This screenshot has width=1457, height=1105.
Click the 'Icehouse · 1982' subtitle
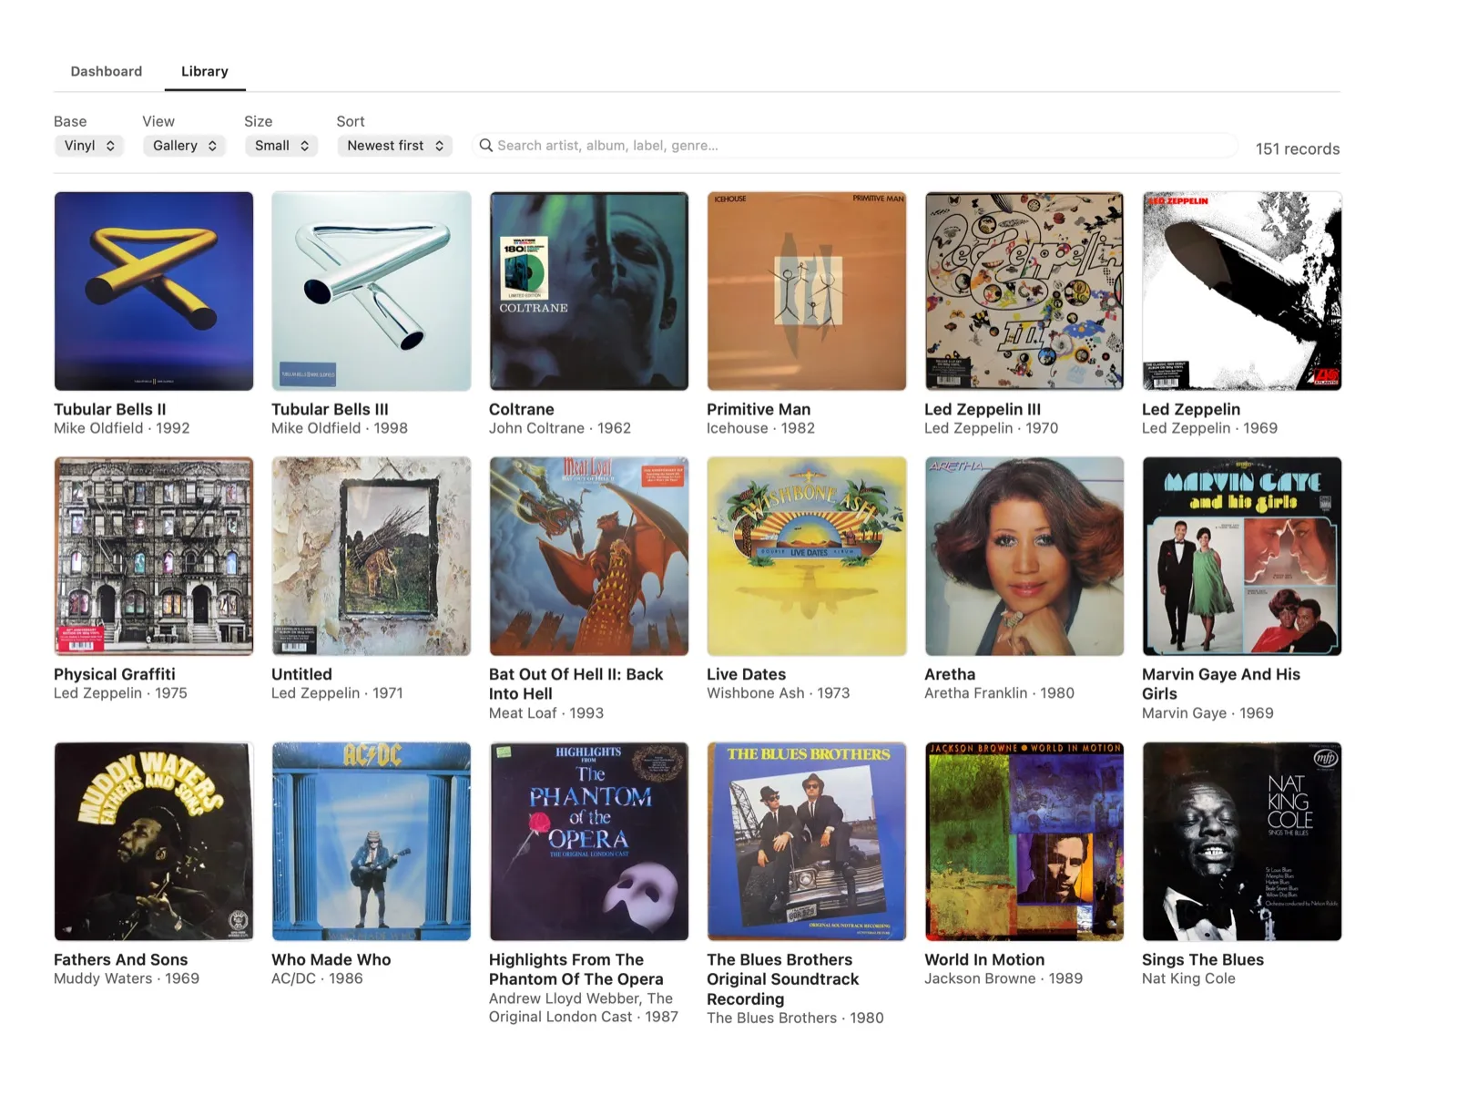[x=761, y=428]
